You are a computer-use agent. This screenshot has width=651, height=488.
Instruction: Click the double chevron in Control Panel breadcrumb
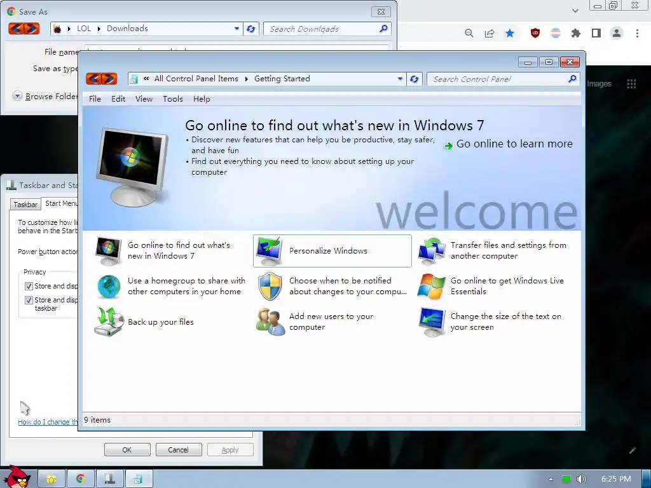coord(146,78)
